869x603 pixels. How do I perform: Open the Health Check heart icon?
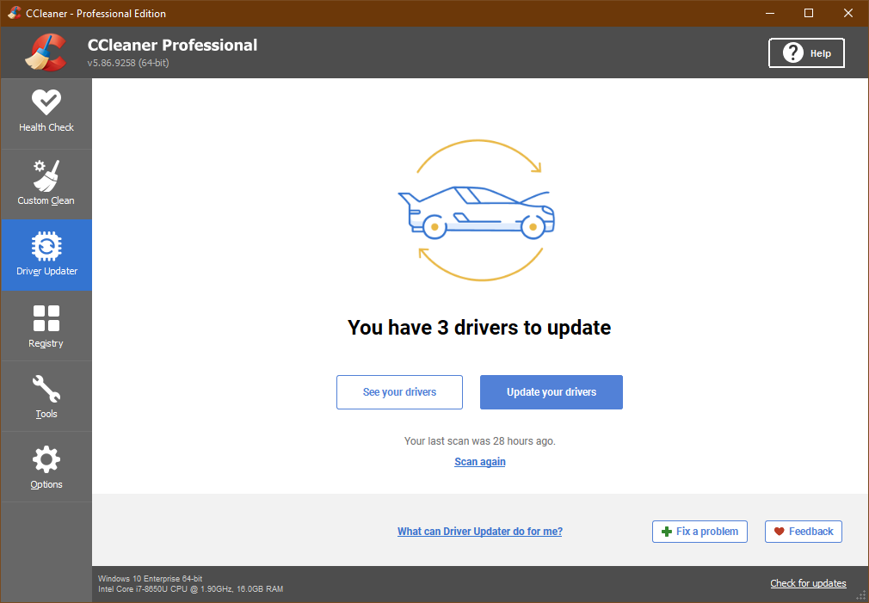[46, 102]
